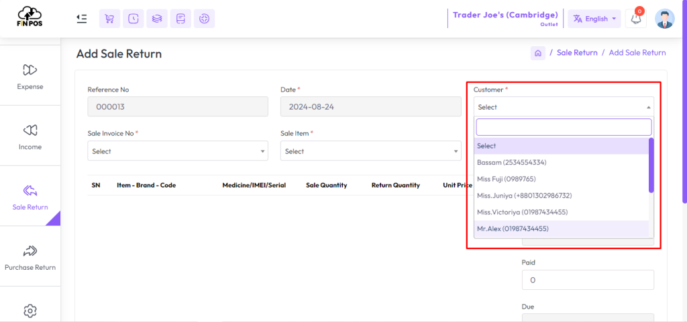The image size is (687, 322).
Task: Click the Due amount field
Action: [x=588, y=318]
